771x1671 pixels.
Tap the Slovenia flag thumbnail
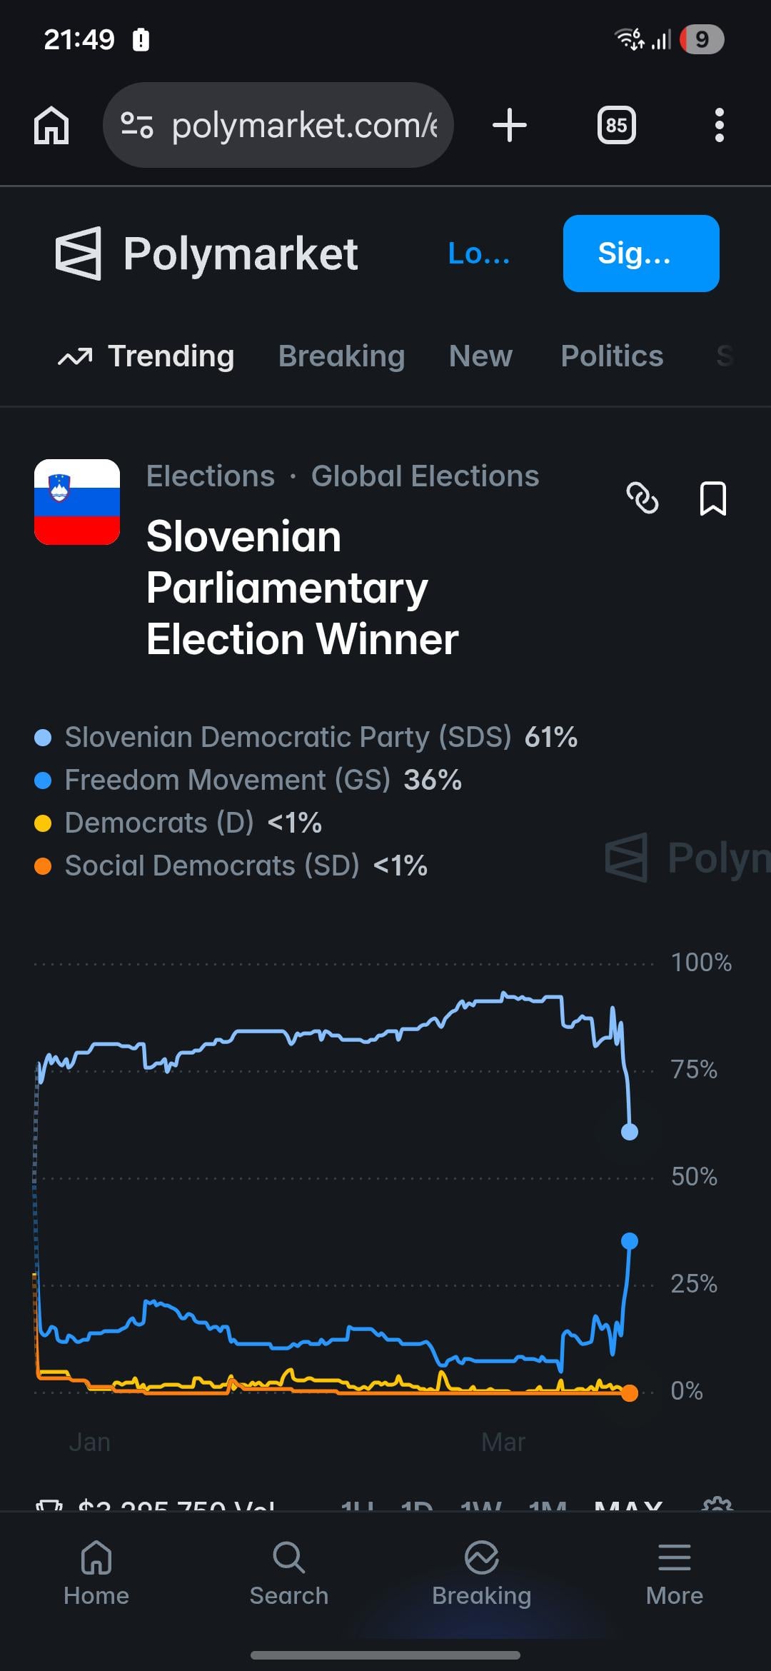77,502
